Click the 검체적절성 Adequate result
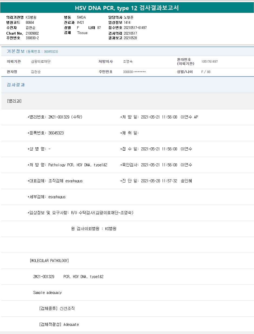The height and width of the screenshot is (334, 254). [x=71, y=324]
